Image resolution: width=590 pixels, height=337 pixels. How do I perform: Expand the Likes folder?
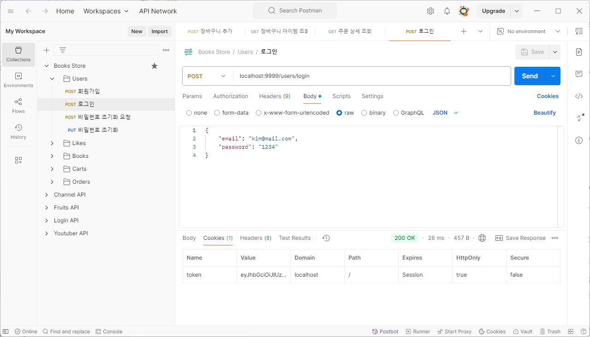coord(52,143)
